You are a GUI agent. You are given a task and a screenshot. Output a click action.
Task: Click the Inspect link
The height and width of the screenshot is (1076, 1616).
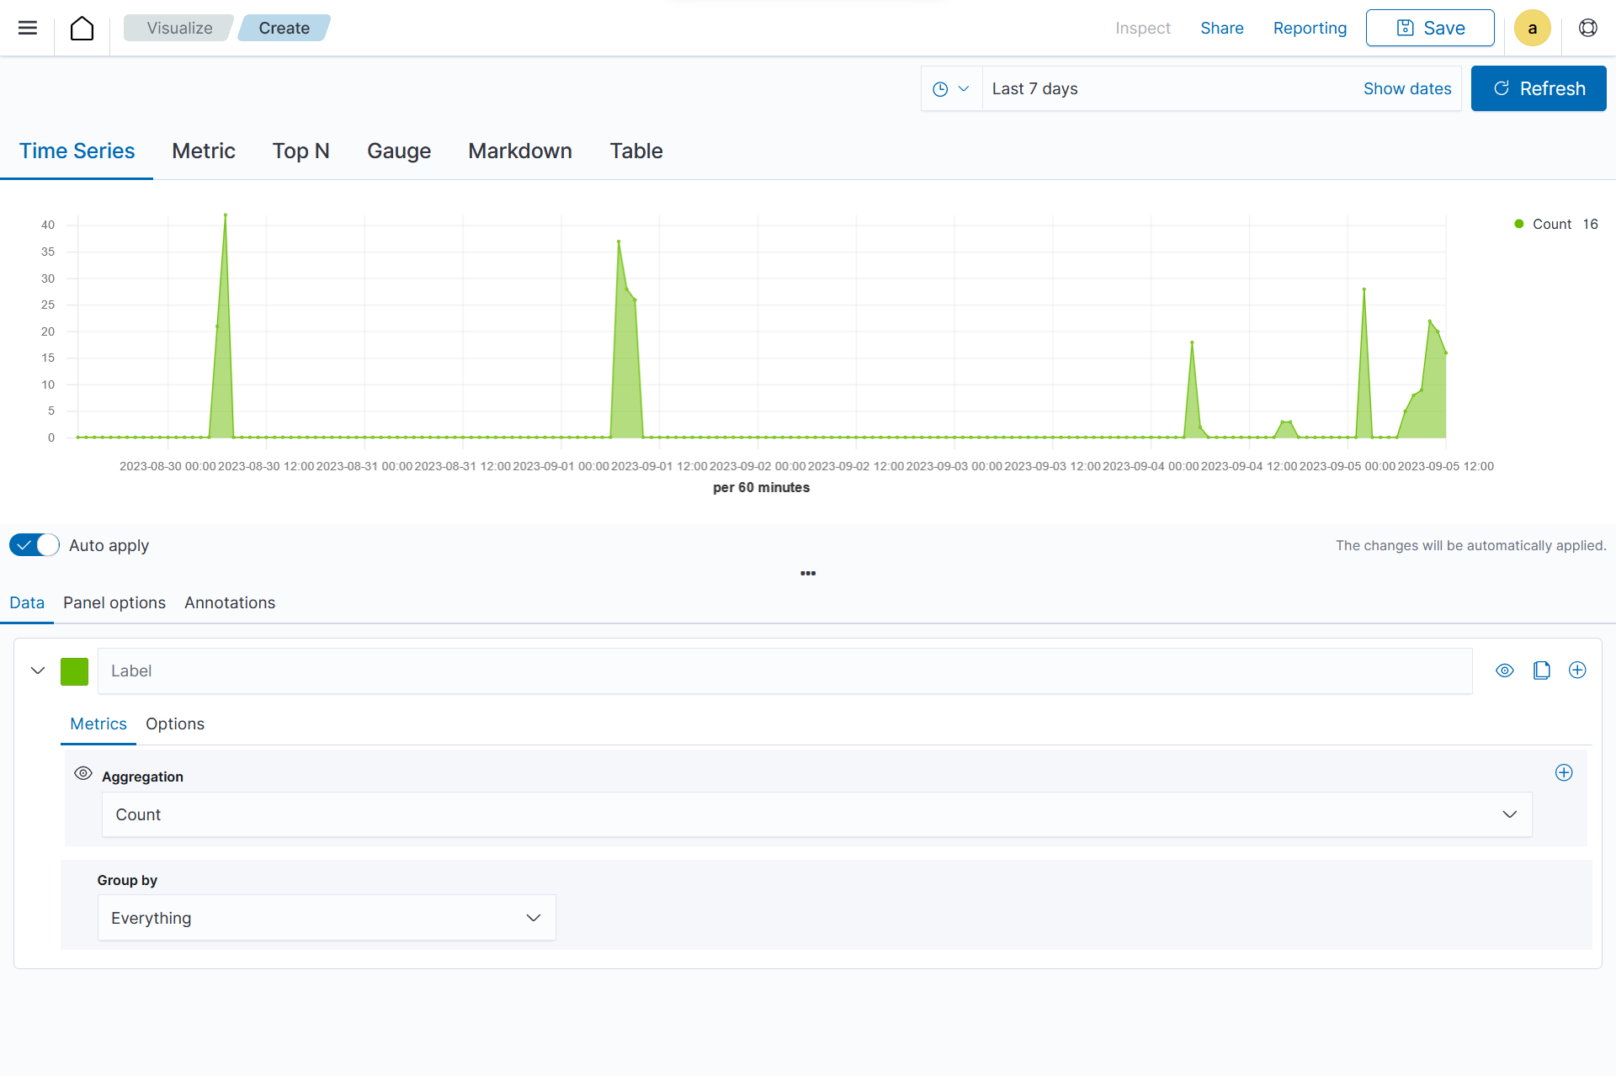pyautogui.click(x=1143, y=28)
